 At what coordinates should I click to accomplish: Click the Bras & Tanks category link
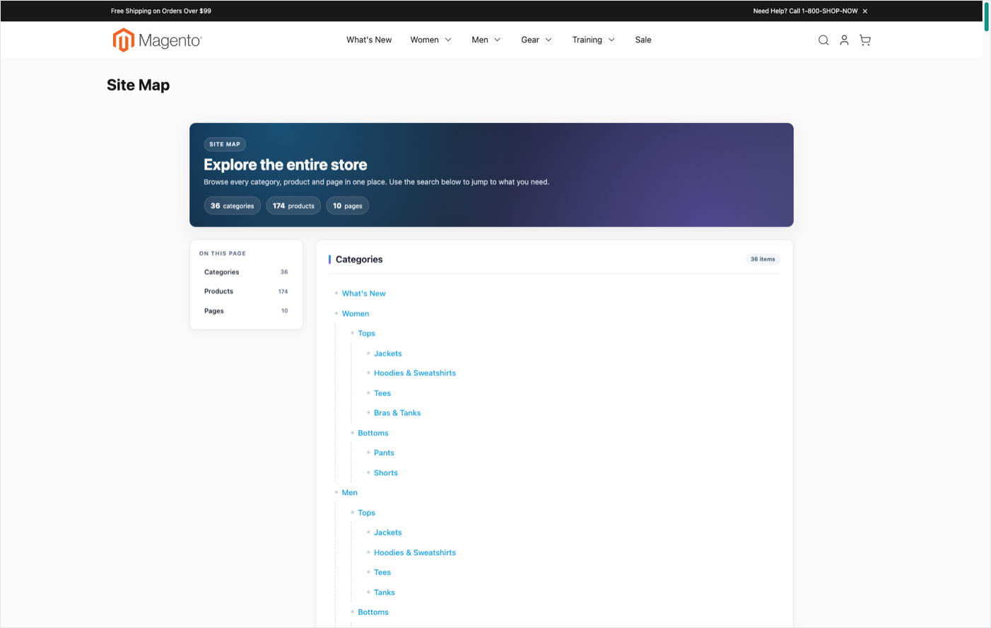click(x=397, y=412)
